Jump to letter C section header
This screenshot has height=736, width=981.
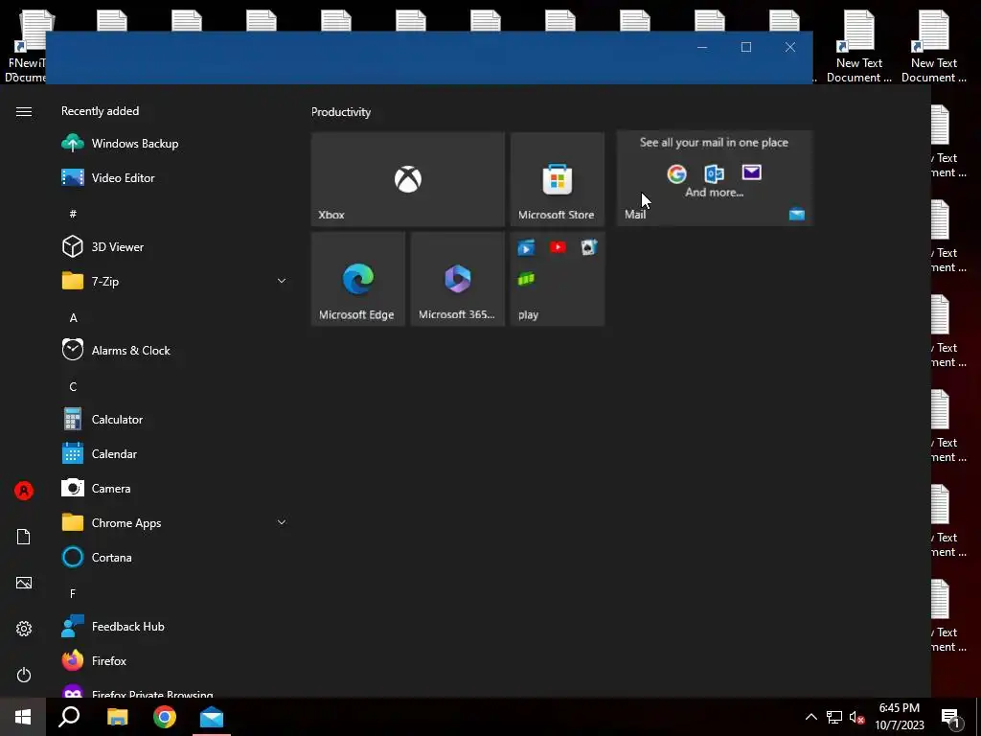click(73, 387)
